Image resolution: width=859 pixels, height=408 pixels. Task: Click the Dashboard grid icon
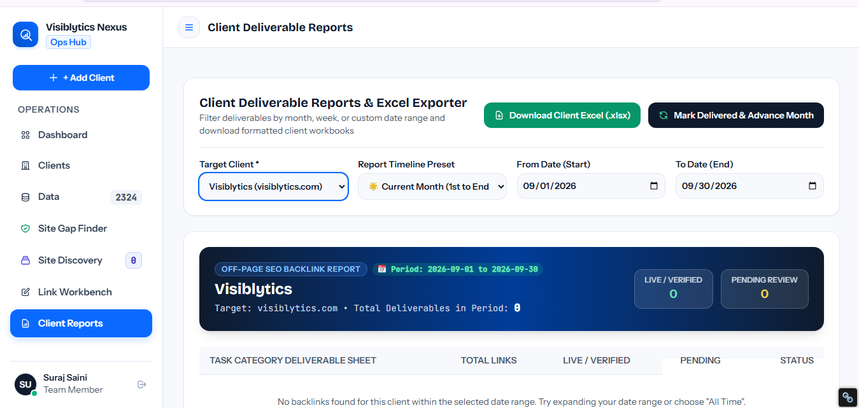coord(25,135)
